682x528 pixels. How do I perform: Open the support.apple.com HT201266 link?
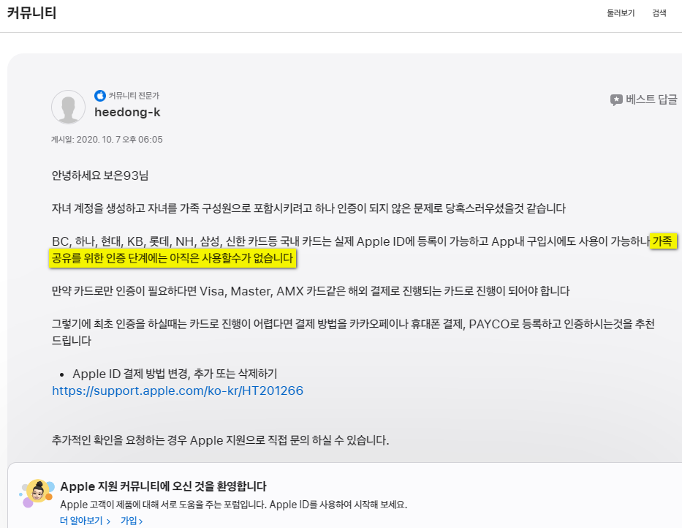(x=178, y=391)
